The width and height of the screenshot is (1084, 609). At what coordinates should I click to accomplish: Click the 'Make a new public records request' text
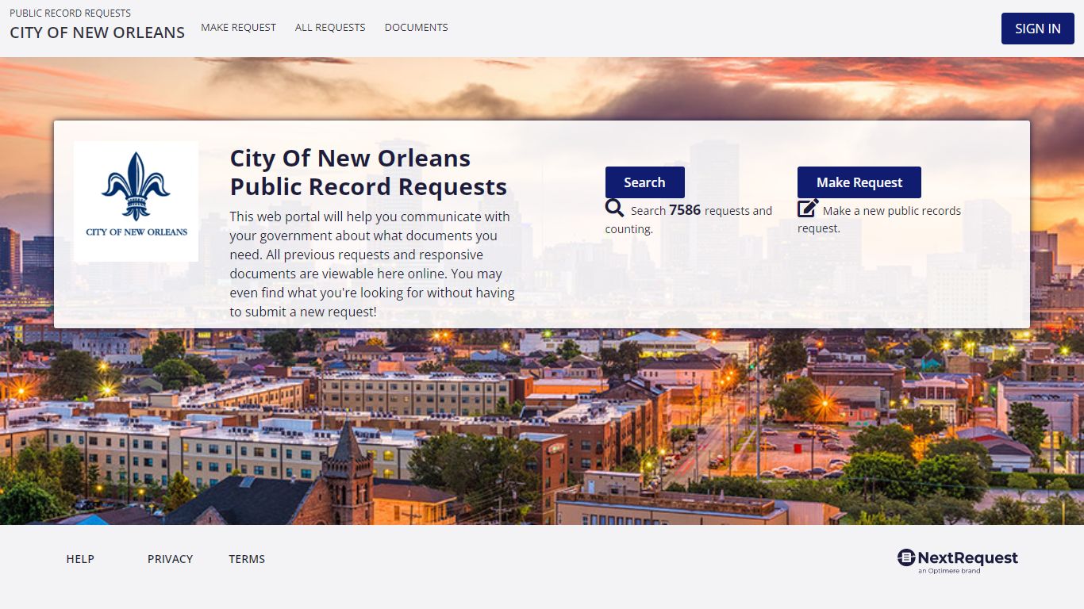879,220
